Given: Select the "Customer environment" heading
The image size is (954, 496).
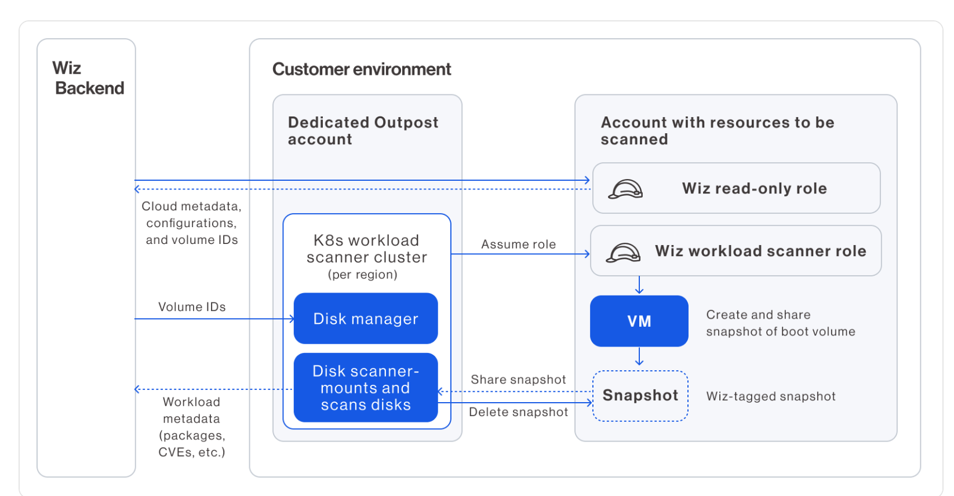Looking at the screenshot, I should (x=362, y=70).
